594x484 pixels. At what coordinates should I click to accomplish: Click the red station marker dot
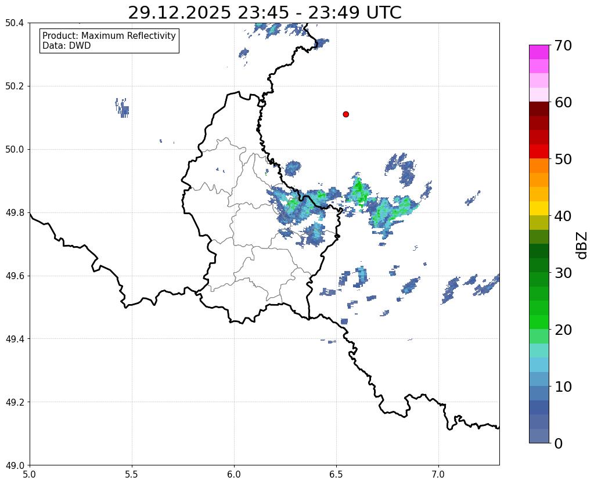345,114
